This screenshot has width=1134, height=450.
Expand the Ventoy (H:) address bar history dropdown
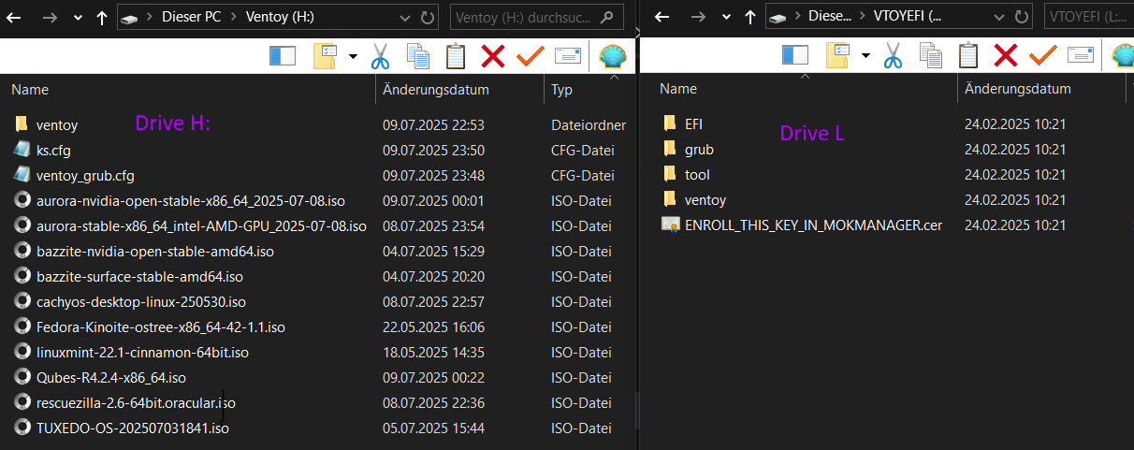click(x=405, y=17)
